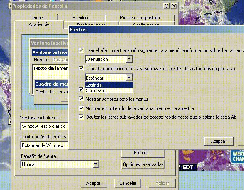Toggle Mostrar el contenido de la ventana mientras se arrastra
Image resolution: width=244 pixels, height=190 pixels.
81,108
